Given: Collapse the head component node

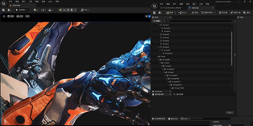Looking at the screenshot, I should tap(157, 57).
